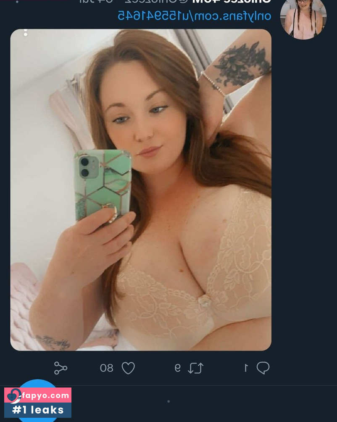The image size is (337, 422).
Task: Click the share icon under the post
Action: (x=61, y=368)
